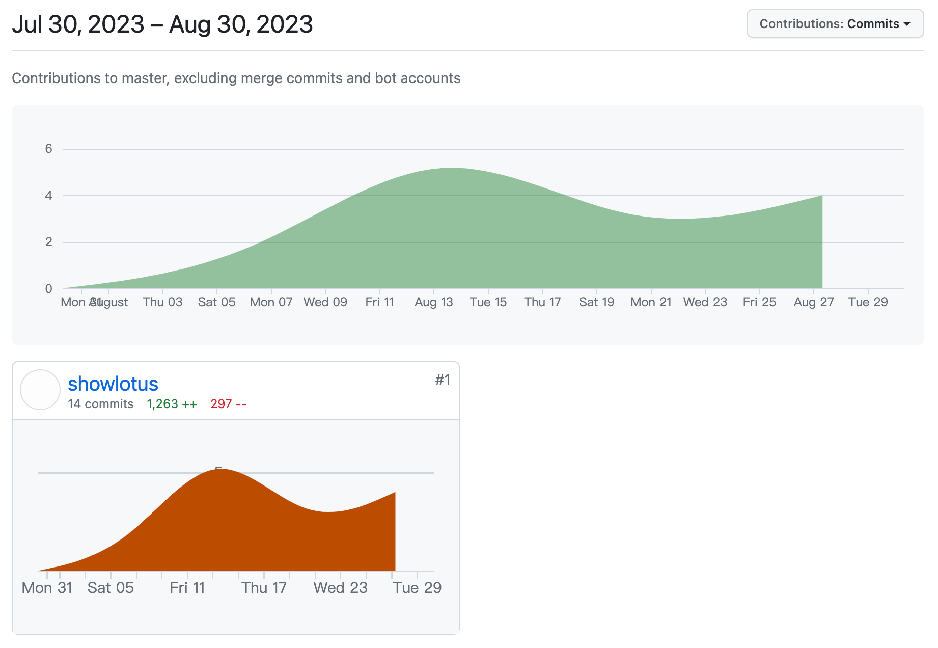The height and width of the screenshot is (648, 938).
Task: Click the Aug 13 axis label on main chart
Action: [434, 302]
